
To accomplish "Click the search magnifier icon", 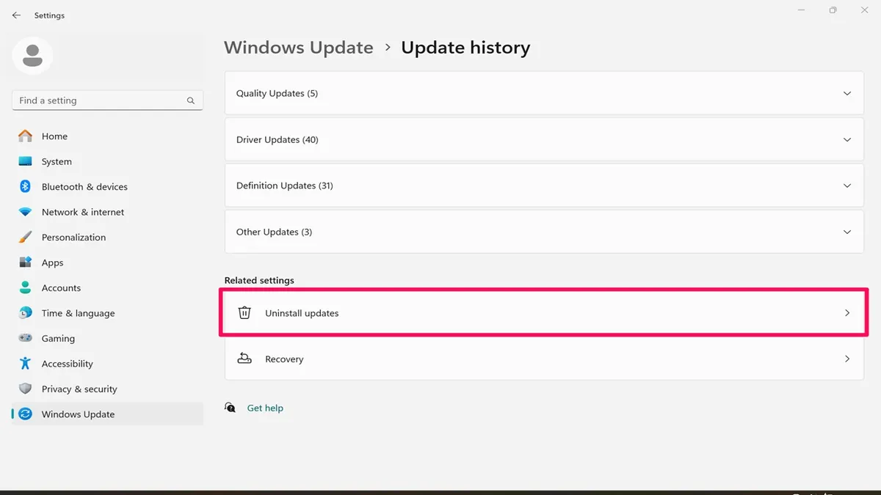I will click(191, 100).
